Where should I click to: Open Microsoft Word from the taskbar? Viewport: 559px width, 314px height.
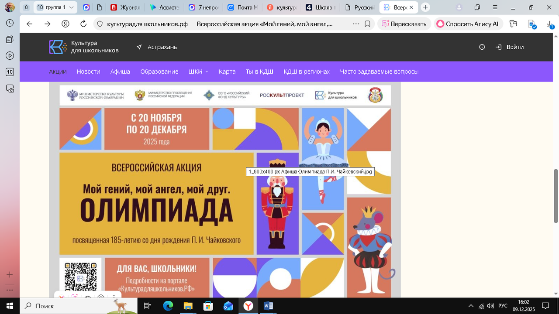(268, 306)
